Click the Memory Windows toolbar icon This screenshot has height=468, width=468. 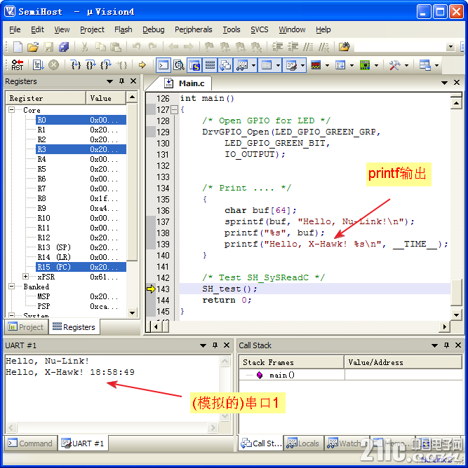click(267, 65)
